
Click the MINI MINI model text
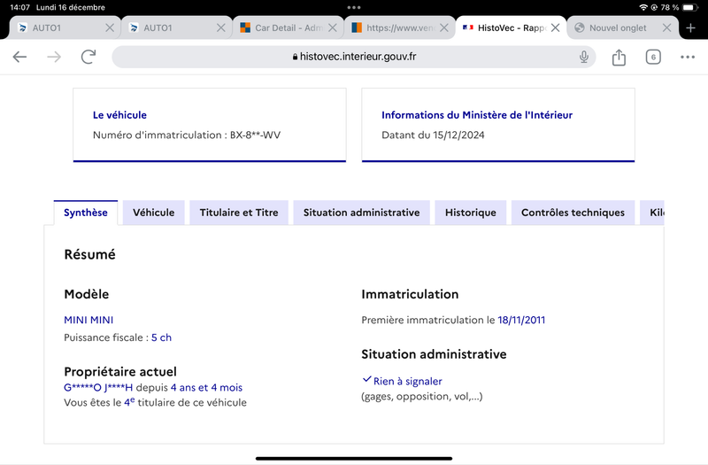(x=88, y=320)
